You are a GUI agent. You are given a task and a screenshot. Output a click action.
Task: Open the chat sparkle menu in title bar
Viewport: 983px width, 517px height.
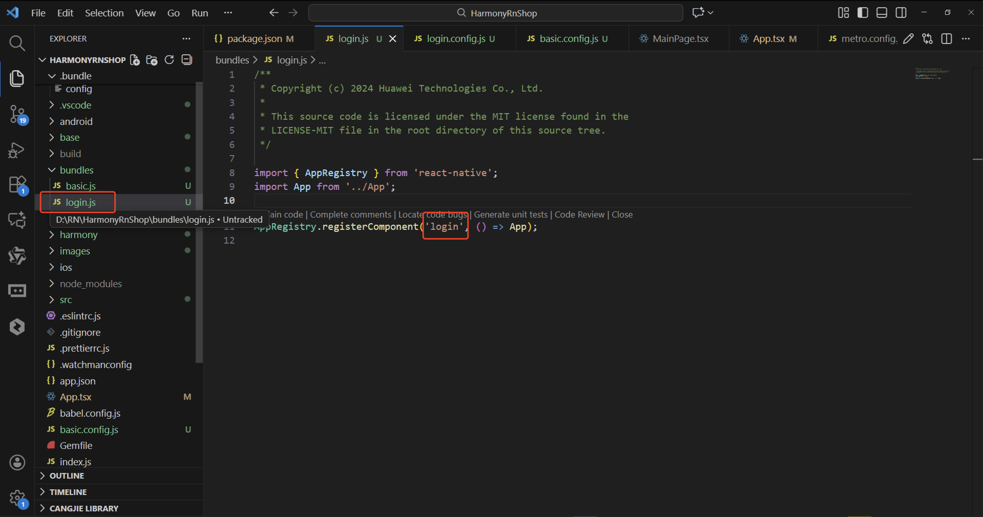[x=703, y=13]
